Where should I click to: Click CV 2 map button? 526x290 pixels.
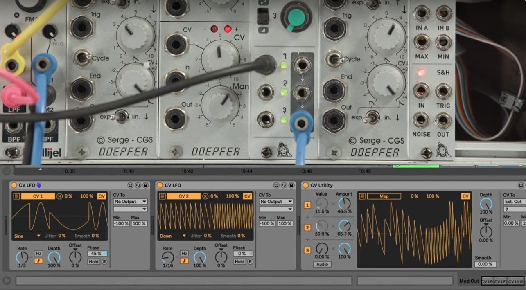point(184,196)
